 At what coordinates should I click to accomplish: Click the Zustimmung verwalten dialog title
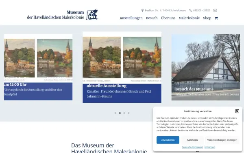click(198, 111)
